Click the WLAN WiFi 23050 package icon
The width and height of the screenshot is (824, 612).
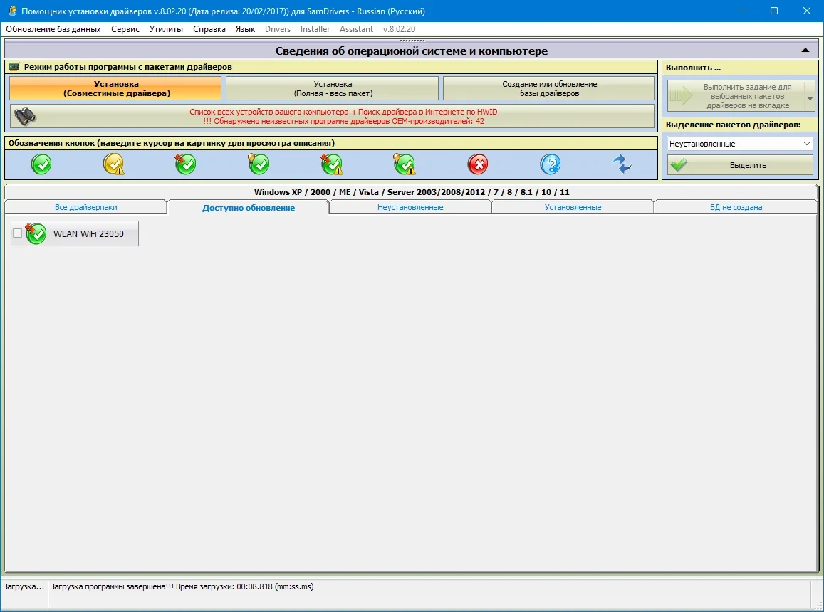point(36,233)
